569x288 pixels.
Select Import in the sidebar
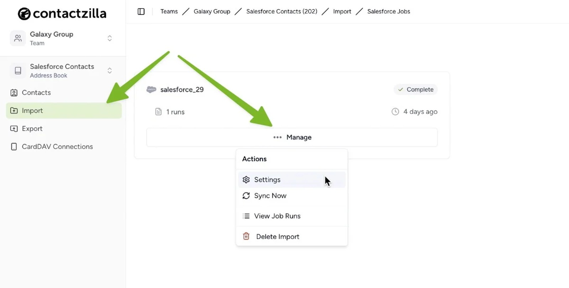tap(64, 110)
